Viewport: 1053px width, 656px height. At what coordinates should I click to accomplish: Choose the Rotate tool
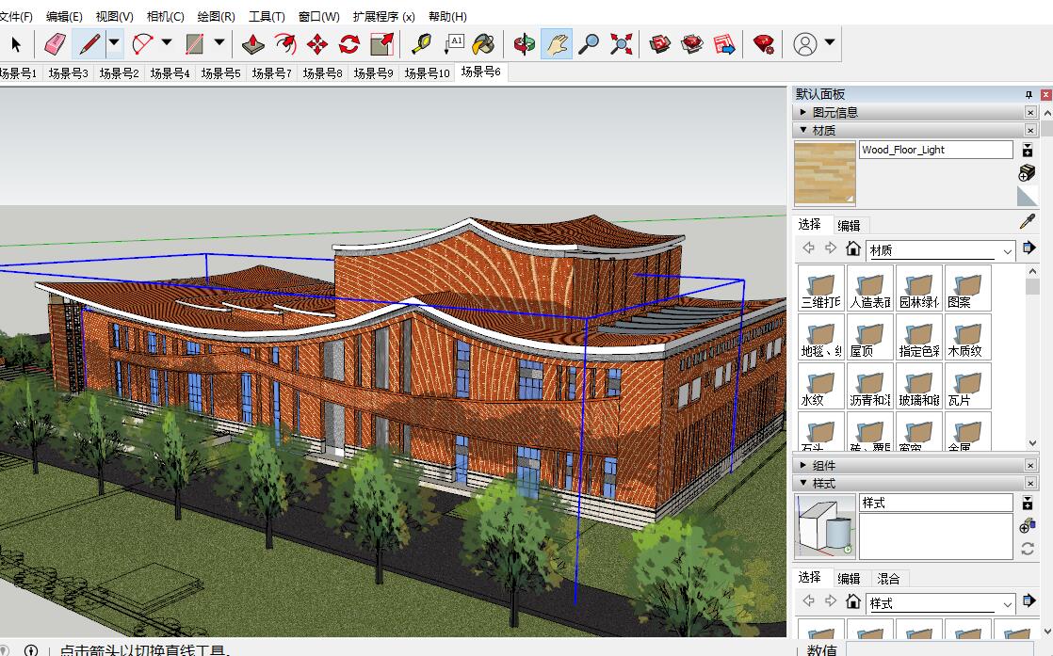tap(349, 43)
